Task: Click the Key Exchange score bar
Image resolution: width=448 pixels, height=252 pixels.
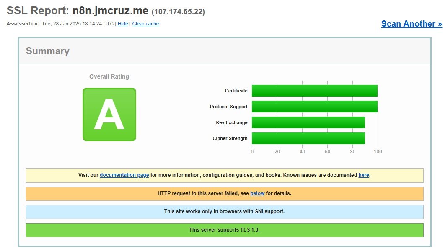Action: coord(308,122)
